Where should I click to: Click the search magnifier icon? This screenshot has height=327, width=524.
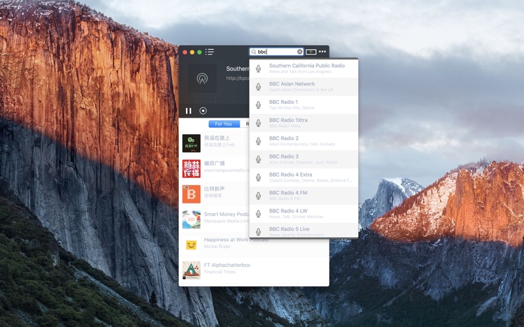click(253, 52)
